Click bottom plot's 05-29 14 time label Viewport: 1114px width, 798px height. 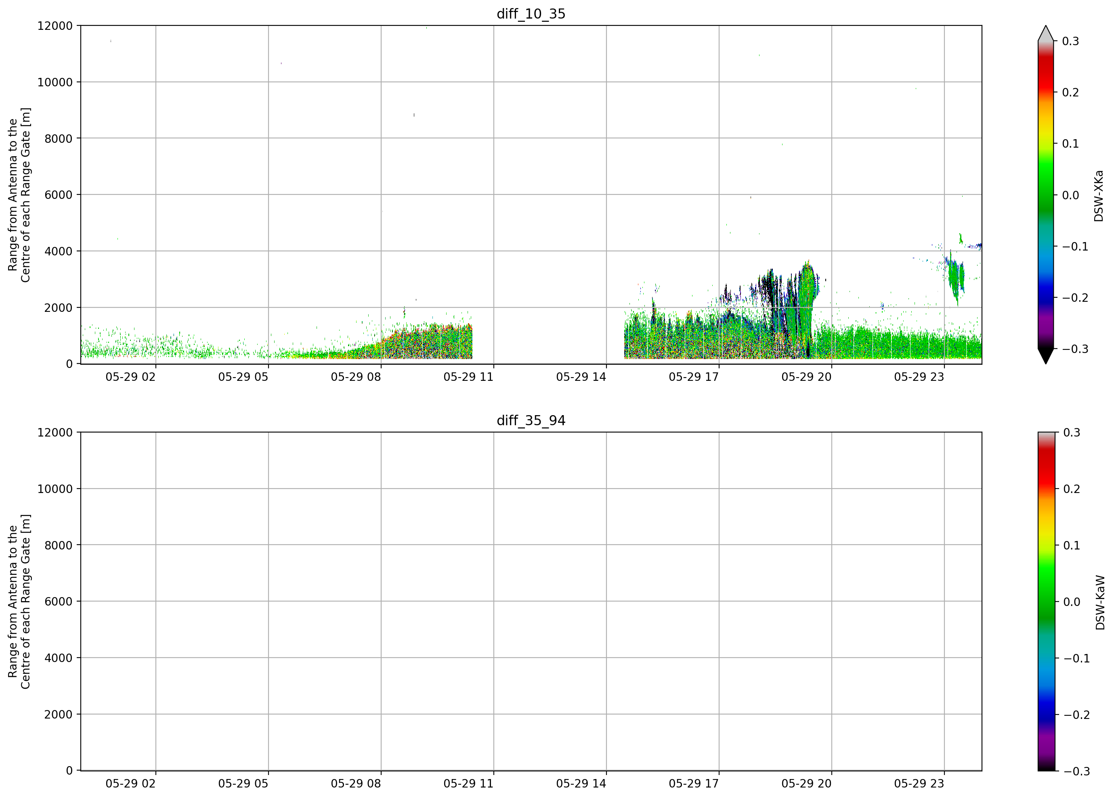(581, 784)
